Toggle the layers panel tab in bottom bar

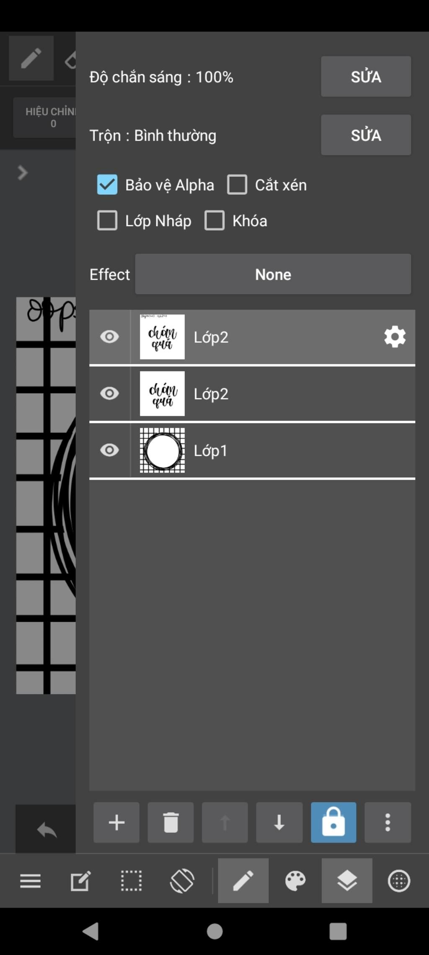[347, 880]
